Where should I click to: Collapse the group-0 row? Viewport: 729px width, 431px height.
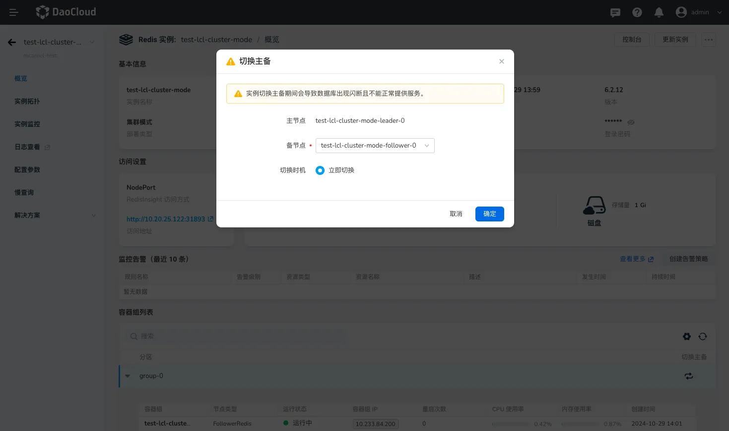tap(128, 376)
